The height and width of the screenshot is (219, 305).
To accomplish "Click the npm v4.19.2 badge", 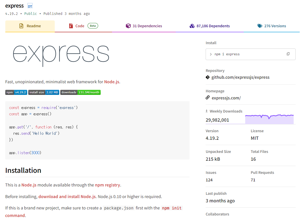I will (16, 92).
